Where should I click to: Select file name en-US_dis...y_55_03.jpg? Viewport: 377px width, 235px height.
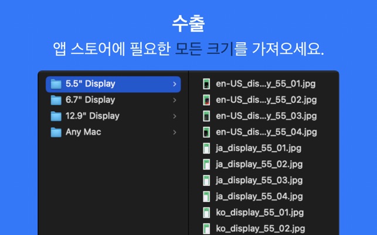[x=266, y=116]
